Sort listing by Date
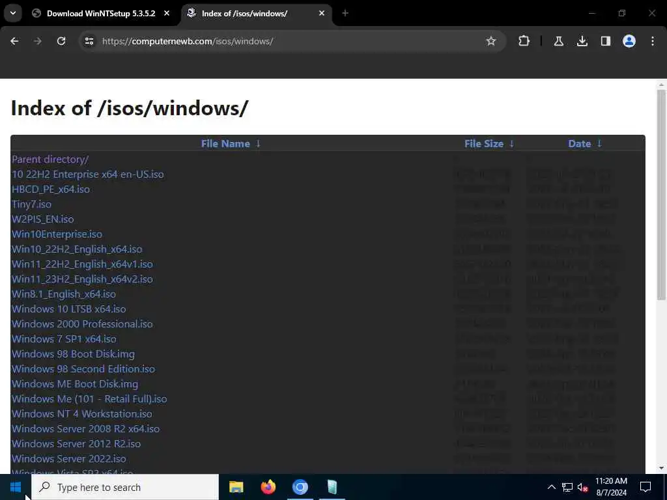 (x=579, y=144)
